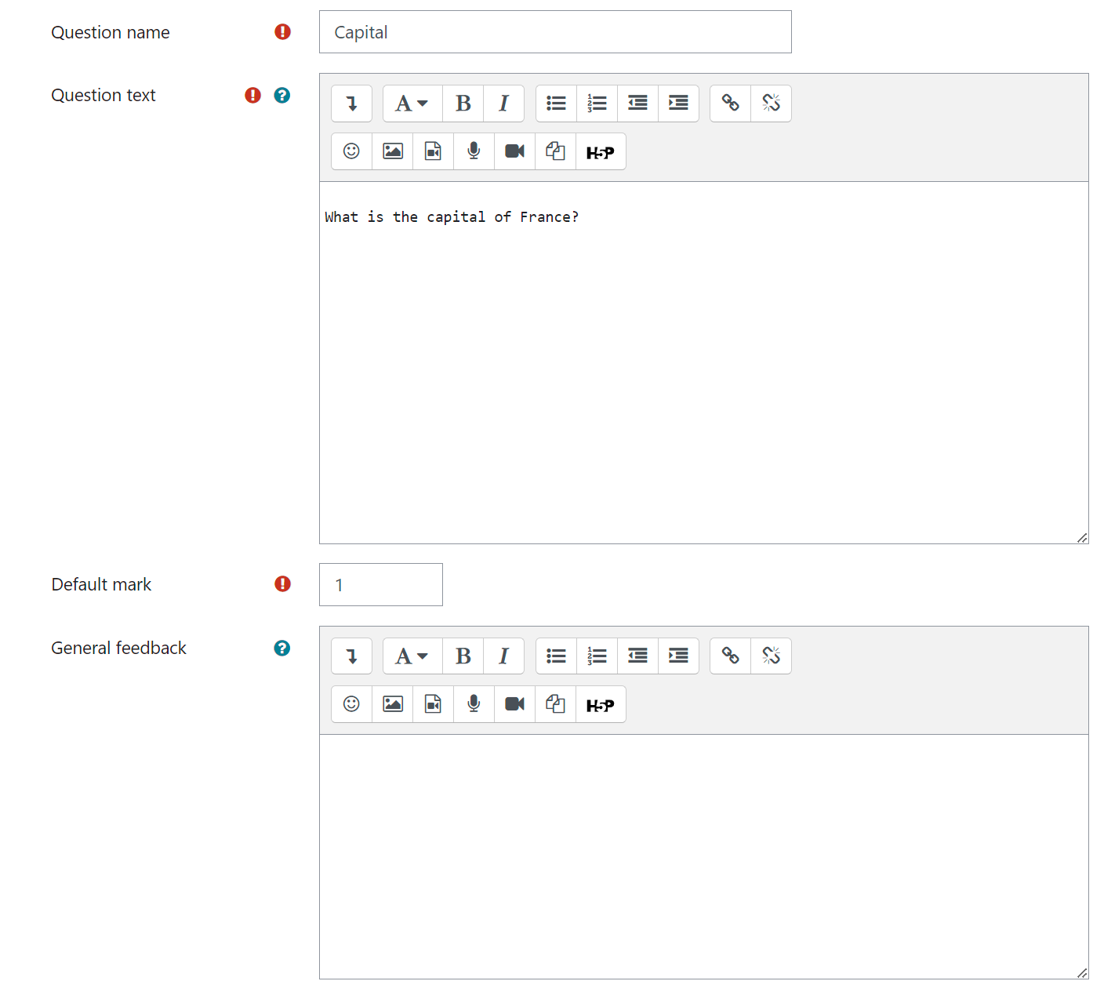Click the 'General feedback' label
The height and width of the screenshot is (992, 1104).
[x=118, y=648]
